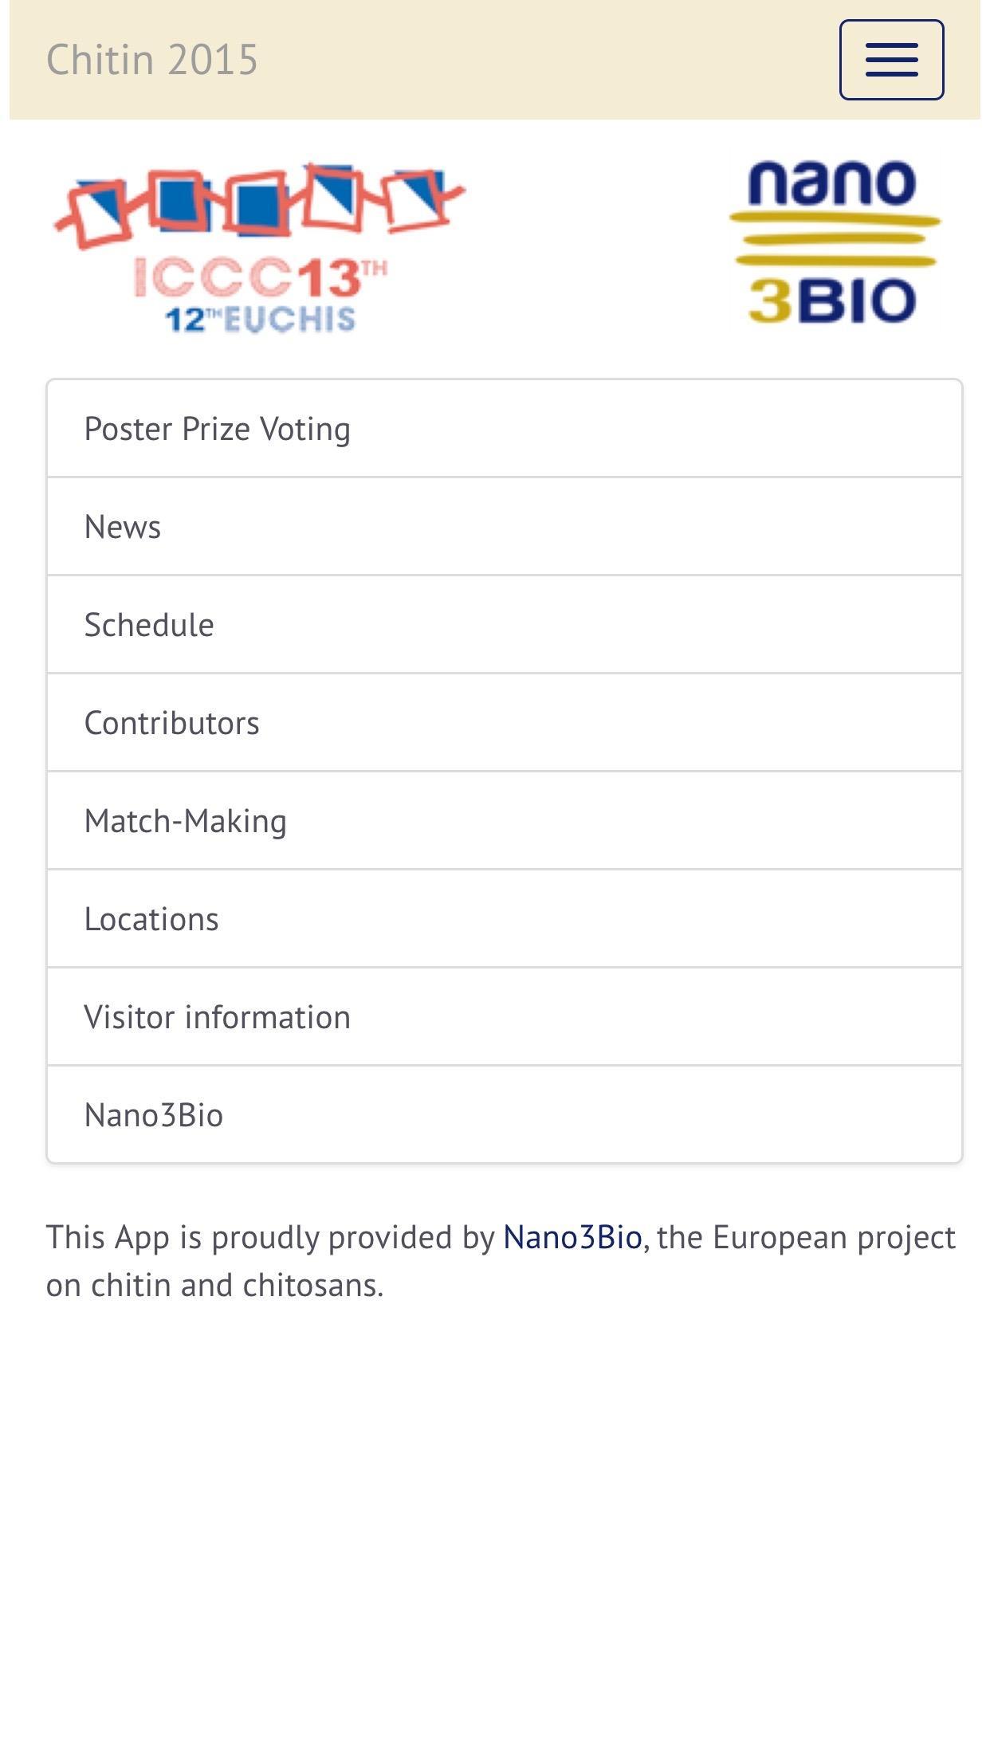This screenshot has width=990, height=1760.
Task: Follow the Nano3Bio link in footer text
Action: (x=572, y=1237)
